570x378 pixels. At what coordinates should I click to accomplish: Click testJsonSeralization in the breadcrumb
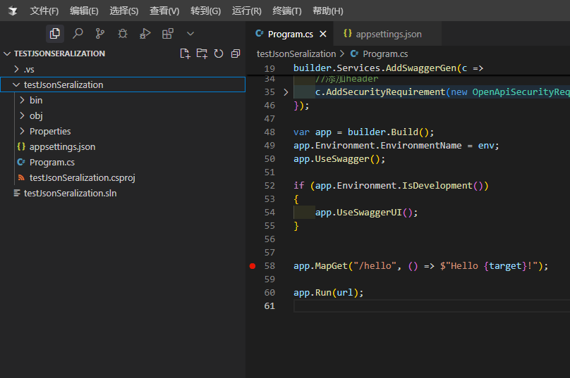[x=296, y=53]
